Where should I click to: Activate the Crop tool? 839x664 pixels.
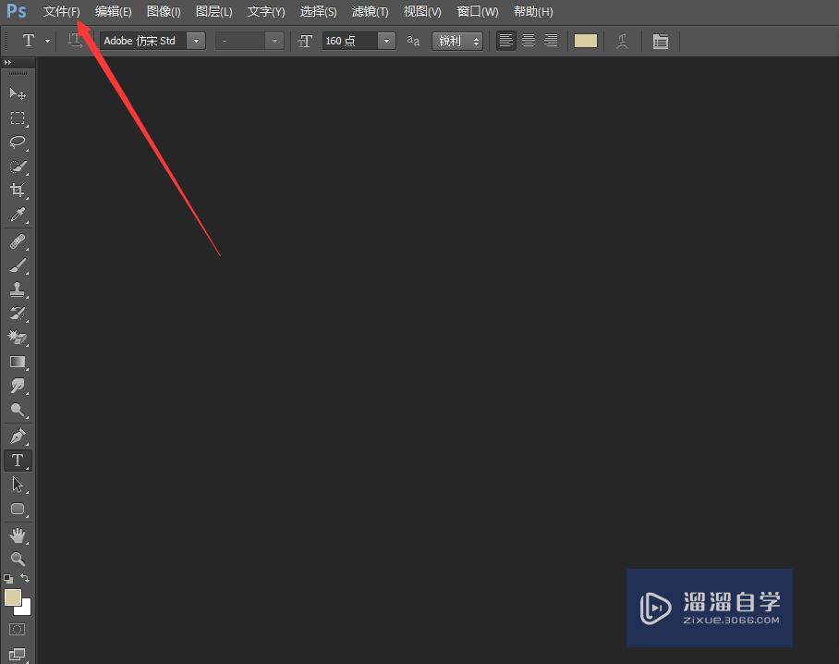coord(18,191)
